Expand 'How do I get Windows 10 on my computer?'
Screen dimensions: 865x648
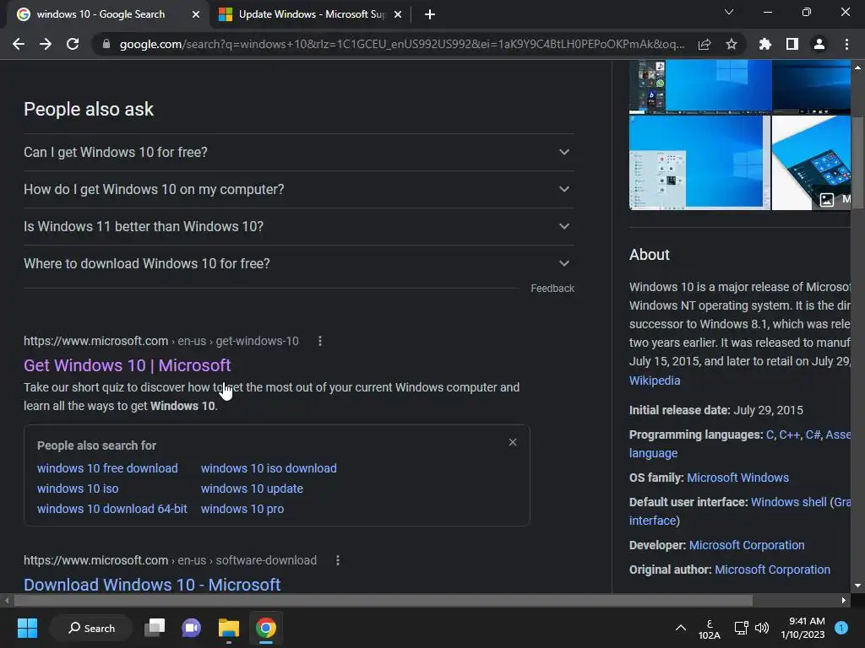point(298,189)
